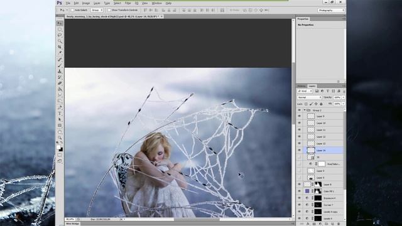Close the open document tab

(x=161, y=16)
